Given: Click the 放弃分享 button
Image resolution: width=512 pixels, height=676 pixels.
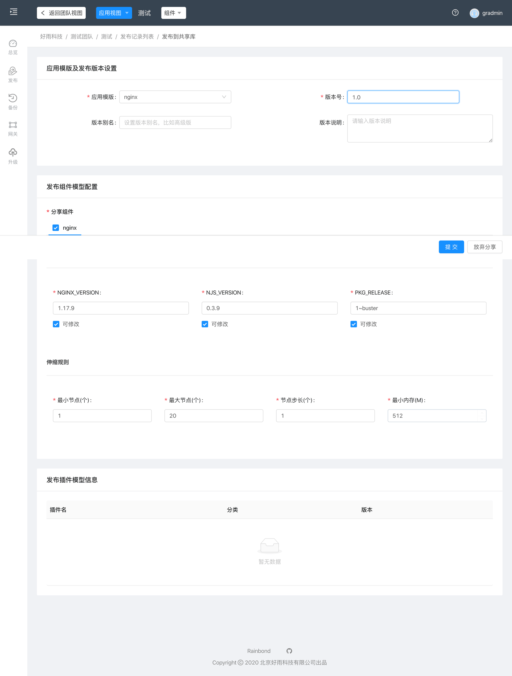Looking at the screenshot, I should tap(485, 247).
